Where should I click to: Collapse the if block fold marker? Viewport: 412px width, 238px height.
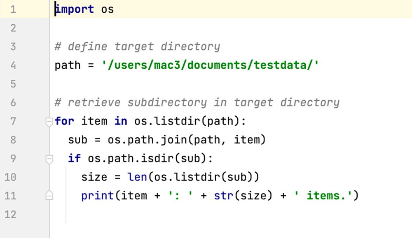click(x=49, y=159)
